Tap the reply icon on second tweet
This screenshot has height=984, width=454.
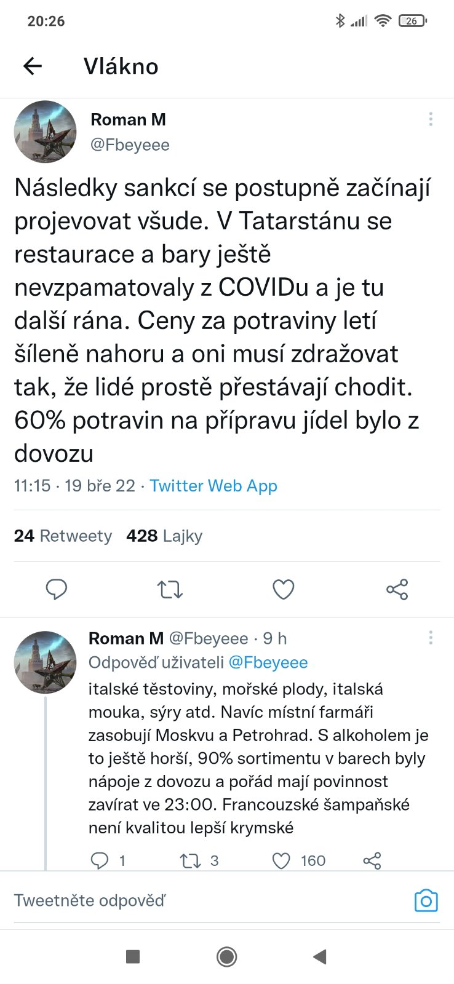(x=100, y=860)
